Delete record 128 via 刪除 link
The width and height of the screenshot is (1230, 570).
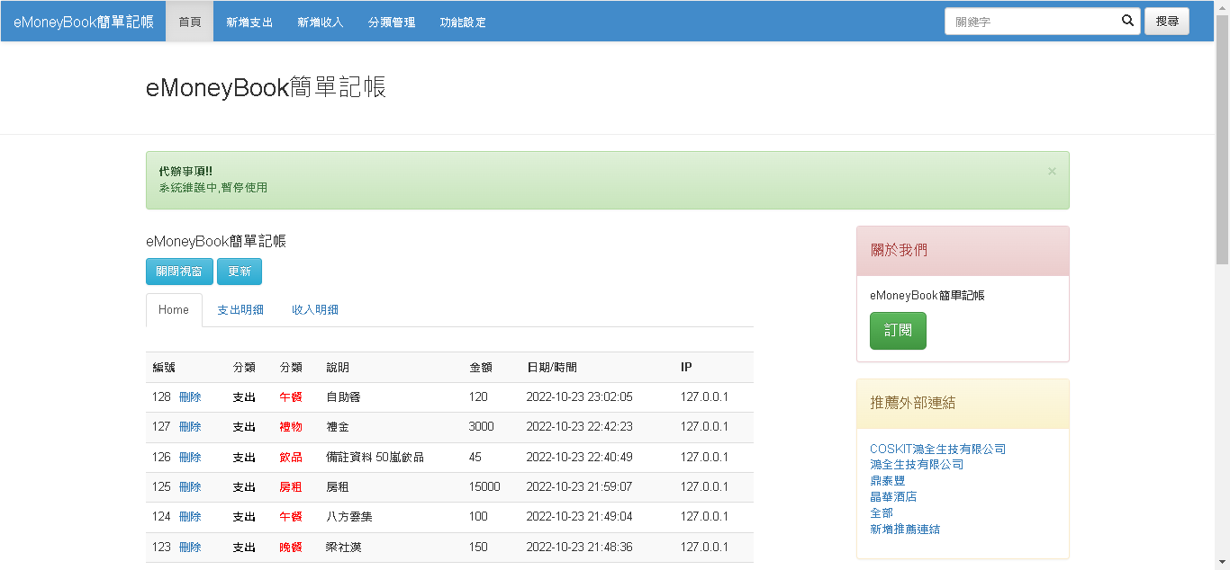(x=190, y=397)
